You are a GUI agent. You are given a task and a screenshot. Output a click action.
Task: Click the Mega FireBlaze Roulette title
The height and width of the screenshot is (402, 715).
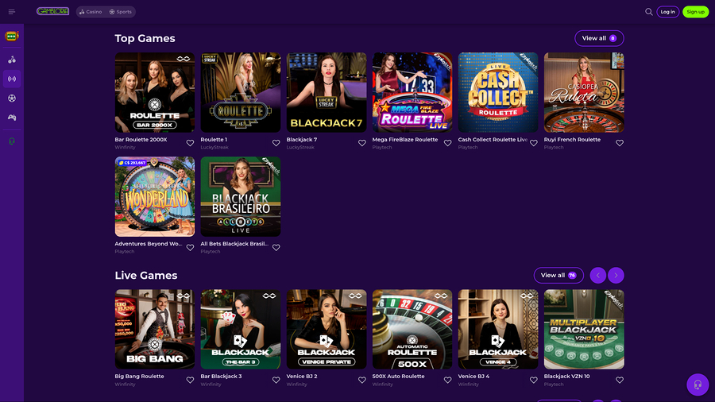pos(405,140)
